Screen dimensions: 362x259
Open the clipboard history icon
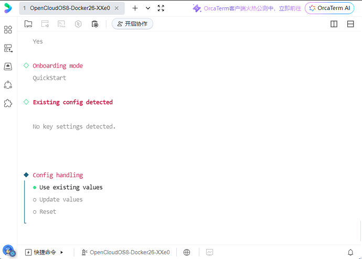pyautogui.click(x=95, y=24)
